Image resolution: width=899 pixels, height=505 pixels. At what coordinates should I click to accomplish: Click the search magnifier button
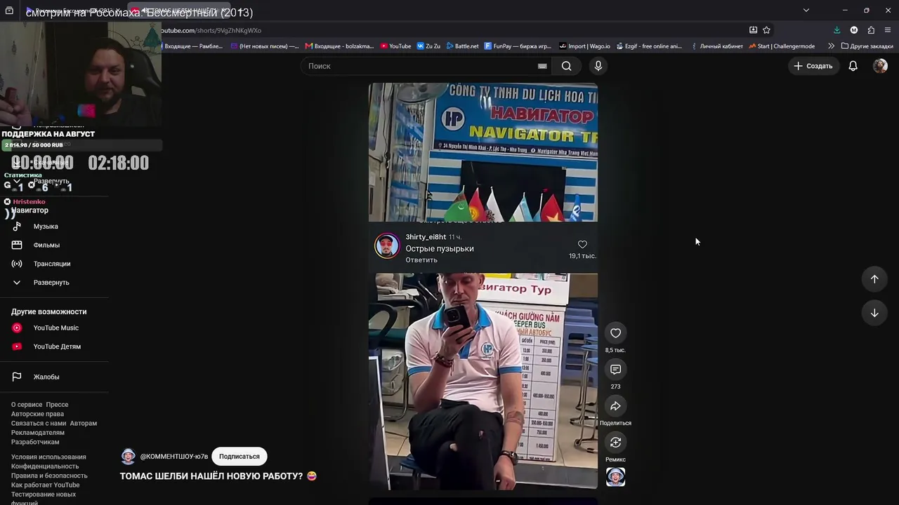[x=566, y=66]
